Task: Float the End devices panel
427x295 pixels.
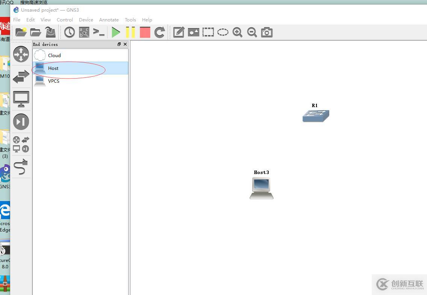Action: tap(119, 44)
